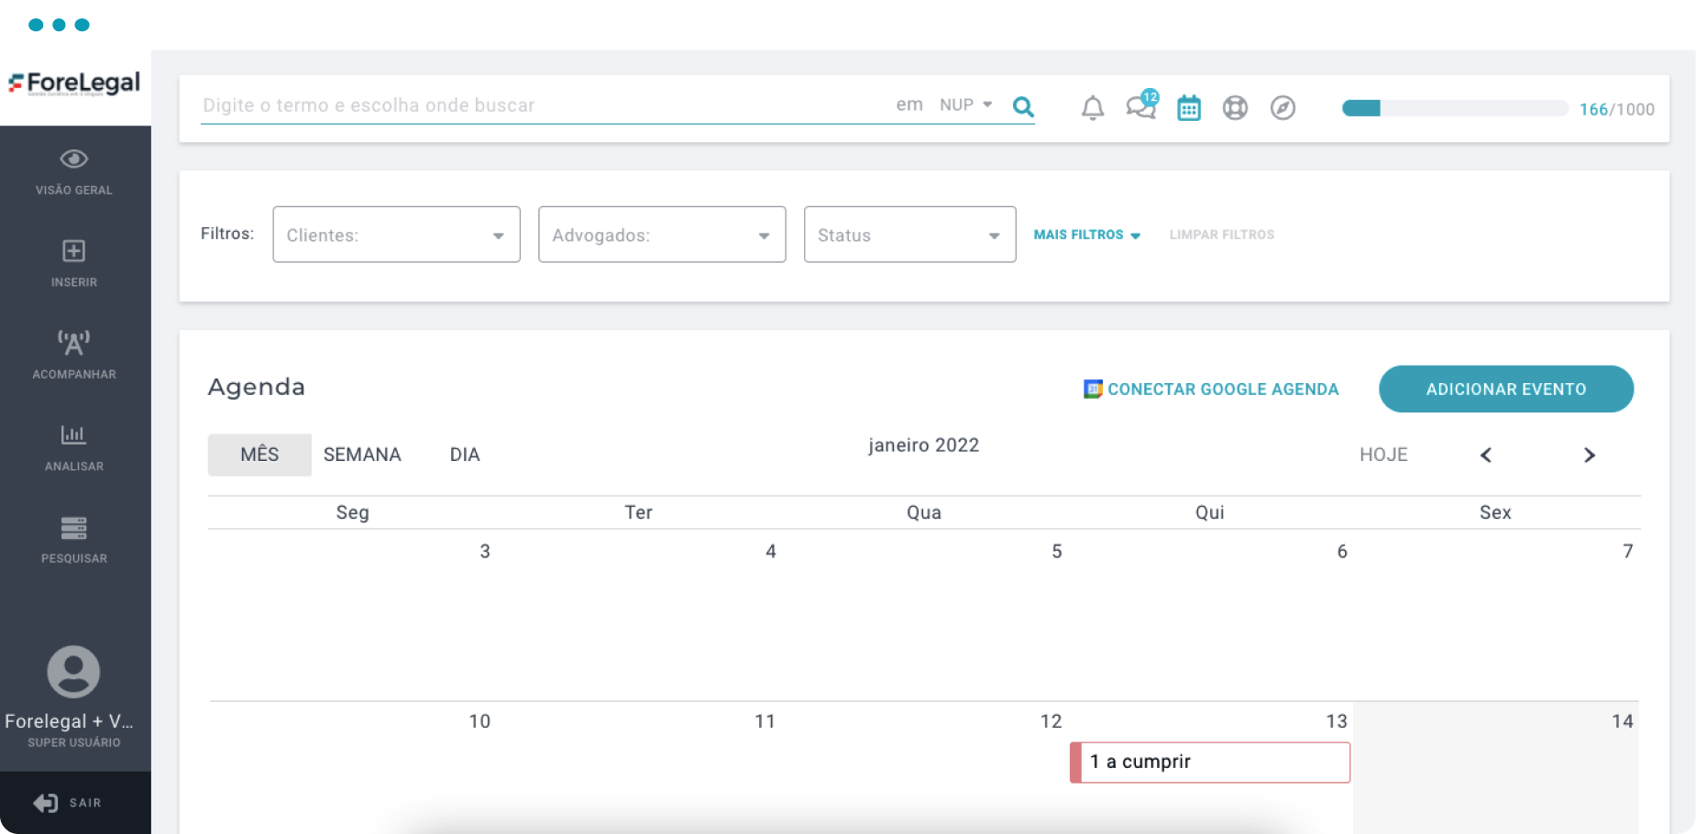The width and height of the screenshot is (1696, 834).
Task: Click the usage progress bar 166/1000
Action: [x=1455, y=108]
